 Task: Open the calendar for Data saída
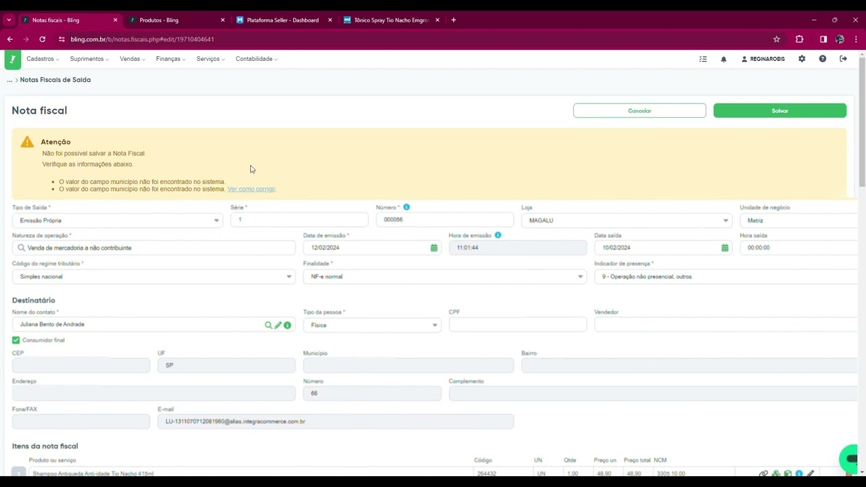[x=725, y=248]
